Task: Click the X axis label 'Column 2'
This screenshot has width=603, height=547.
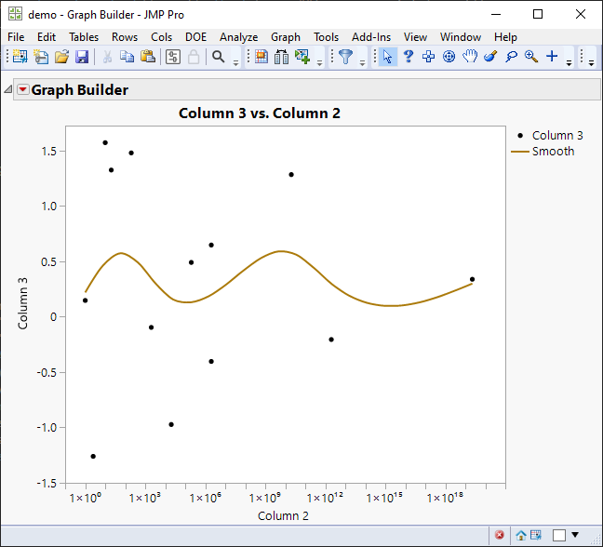Action: pyautogui.click(x=283, y=516)
